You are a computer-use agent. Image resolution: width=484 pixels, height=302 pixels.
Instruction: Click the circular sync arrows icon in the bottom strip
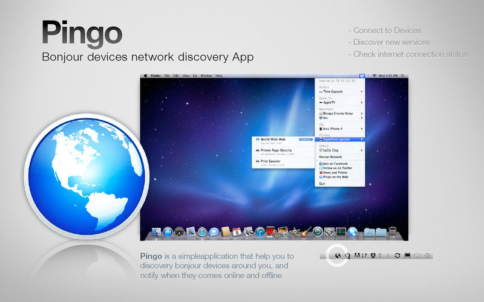pos(397,255)
